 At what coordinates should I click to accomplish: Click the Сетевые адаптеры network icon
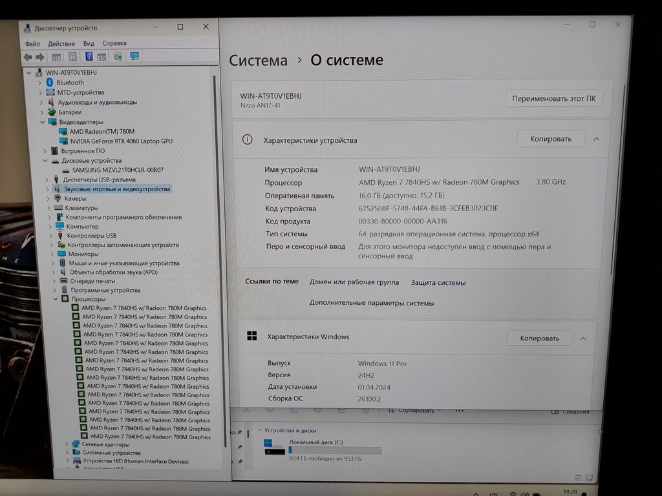(76, 444)
